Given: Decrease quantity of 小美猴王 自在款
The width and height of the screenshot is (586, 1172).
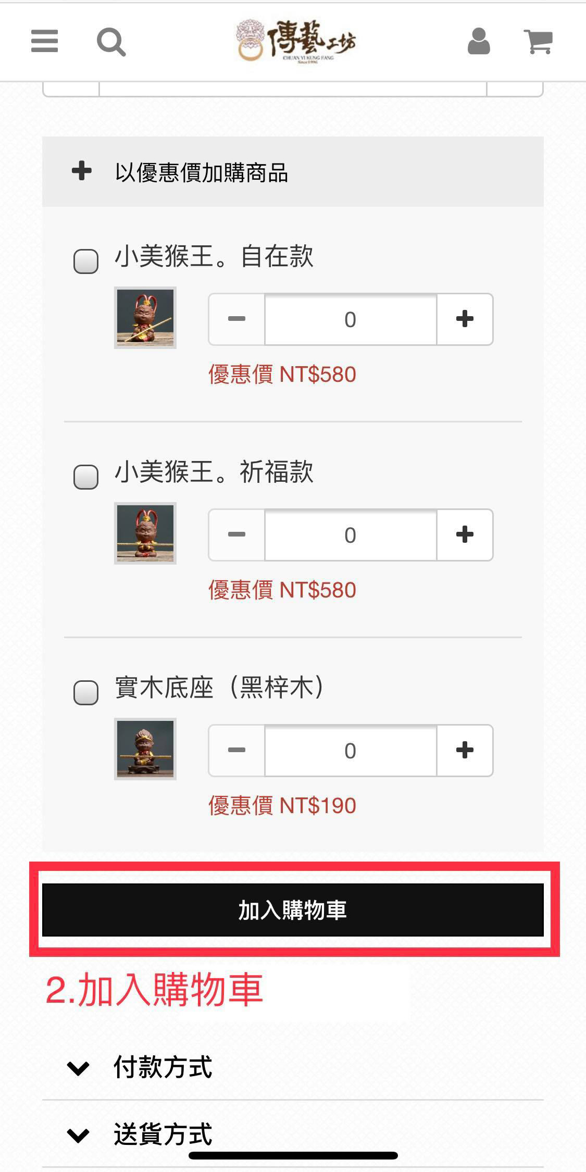Looking at the screenshot, I should (236, 319).
